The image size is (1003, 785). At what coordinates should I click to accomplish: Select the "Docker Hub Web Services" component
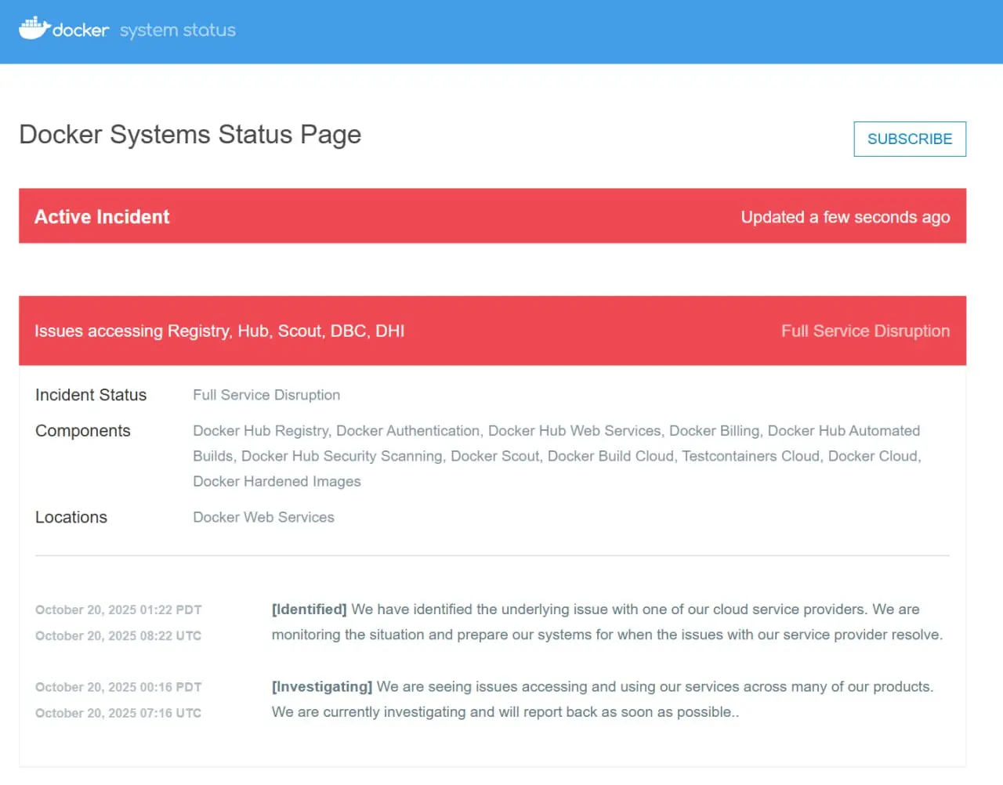(x=574, y=431)
